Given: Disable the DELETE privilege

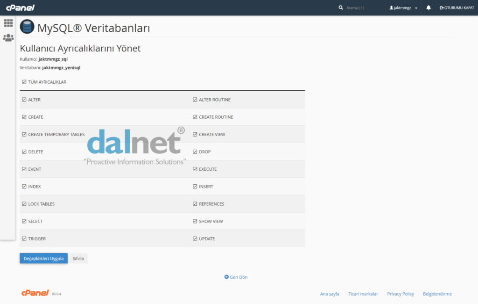Looking at the screenshot, I should point(24,152).
